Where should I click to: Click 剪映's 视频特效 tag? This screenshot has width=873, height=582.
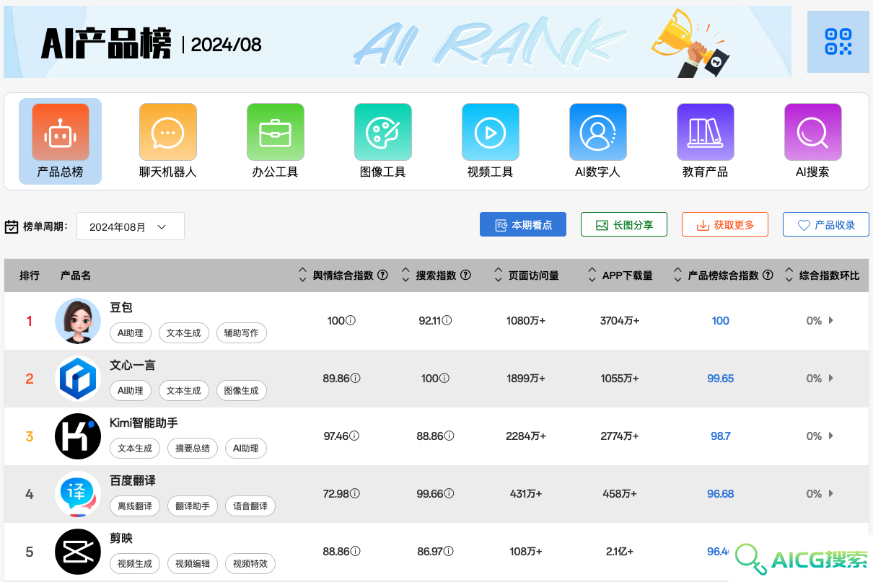pos(250,563)
